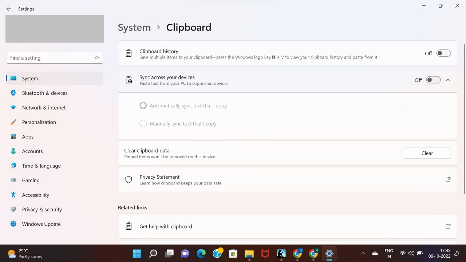
Task: Enable the Clipboard history toggle
Action: point(443,53)
